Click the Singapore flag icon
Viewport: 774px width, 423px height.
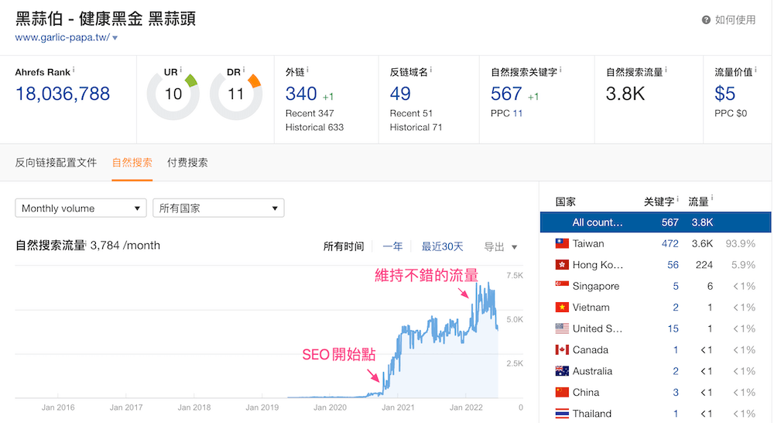tap(562, 286)
